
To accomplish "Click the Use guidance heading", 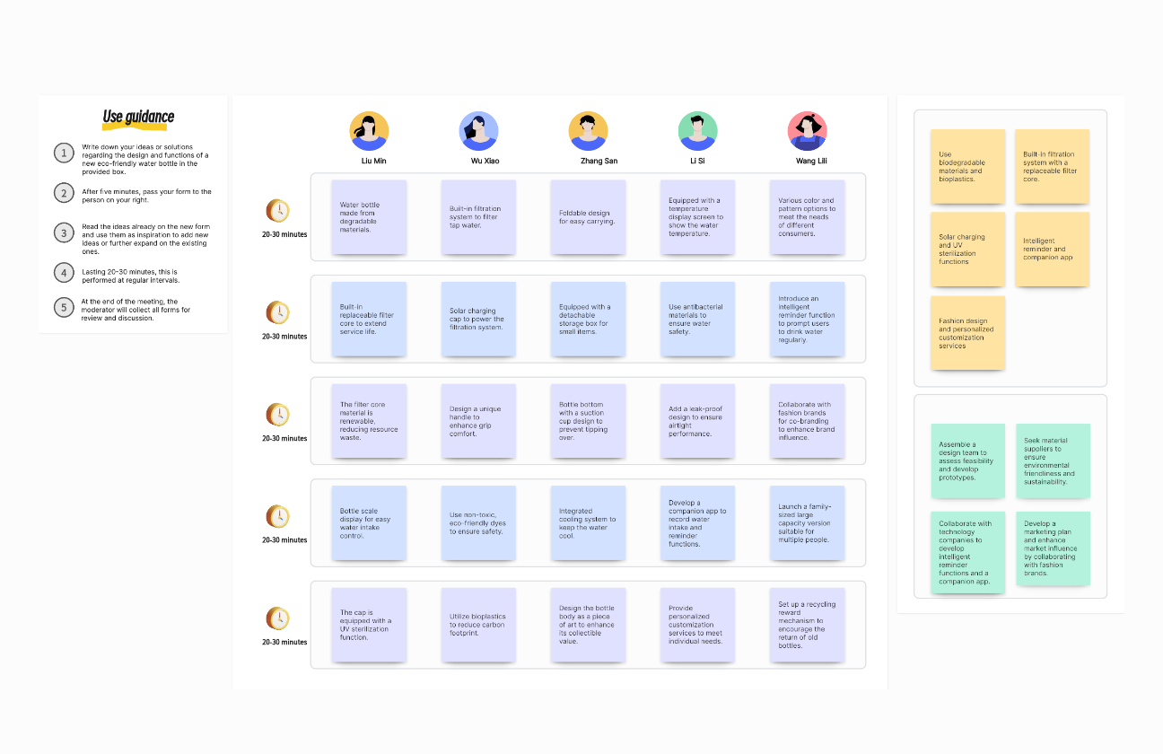I will pyautogui.click(x=138, y=117).
